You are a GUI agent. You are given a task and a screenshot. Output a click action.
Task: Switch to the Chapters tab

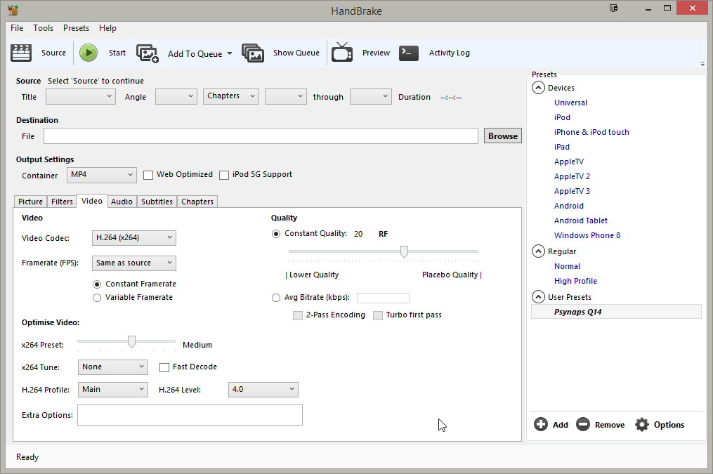click(197, 202)
